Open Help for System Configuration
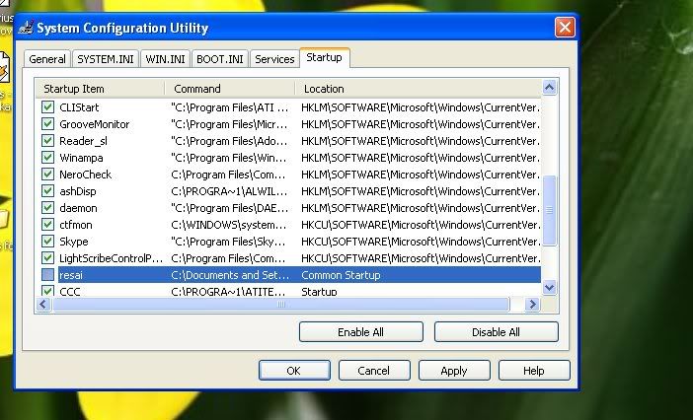The width and height of the screenshot is (693, 420). click(x=534, y=371)
